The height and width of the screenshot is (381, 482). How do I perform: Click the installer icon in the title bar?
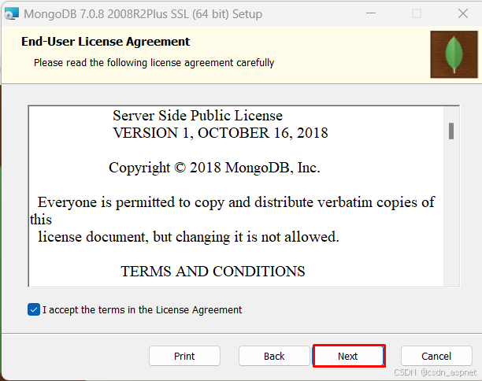12,13
